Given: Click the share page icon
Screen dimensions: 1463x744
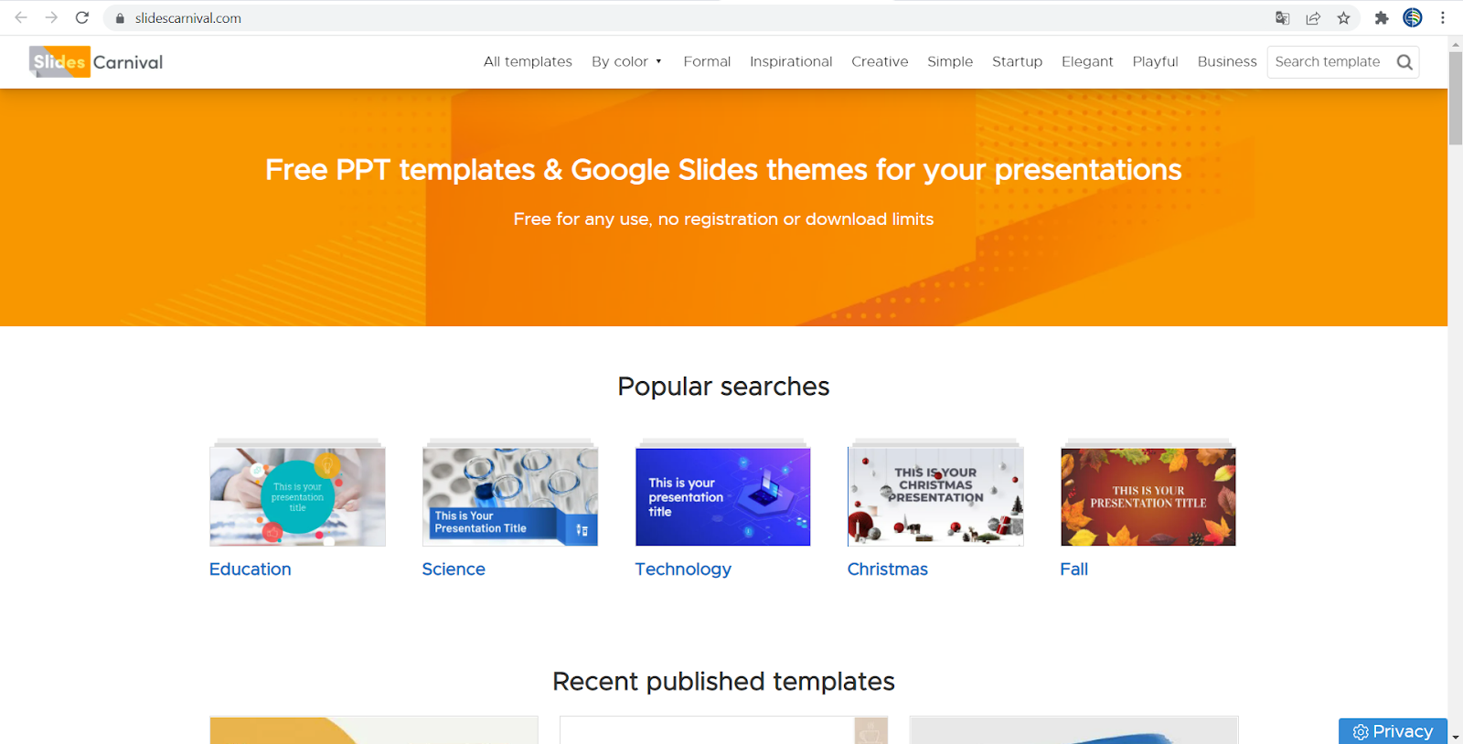Looking at the screenshot, I should tap(1313, 18).
